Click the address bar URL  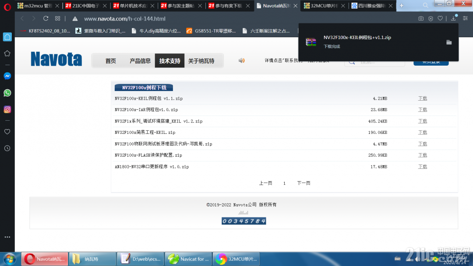[x=124, y=19]
